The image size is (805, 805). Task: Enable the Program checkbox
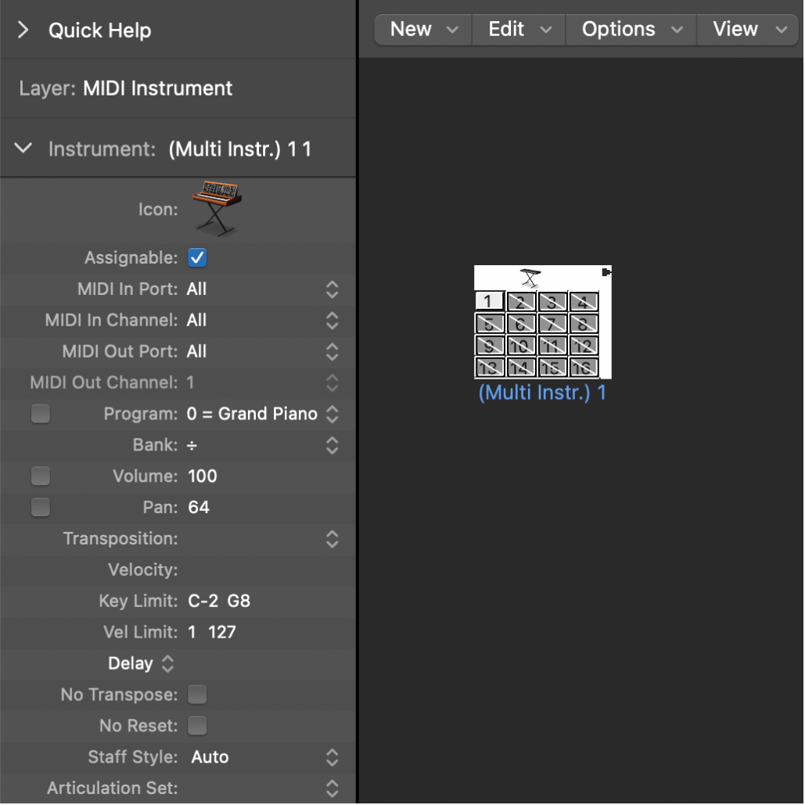pyautogui.click(x=40, y=413)
